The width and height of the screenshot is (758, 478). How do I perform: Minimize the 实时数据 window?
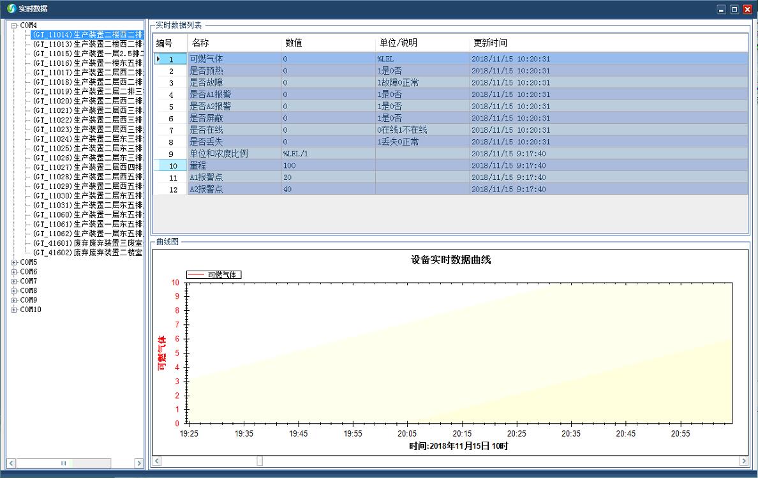722,9
